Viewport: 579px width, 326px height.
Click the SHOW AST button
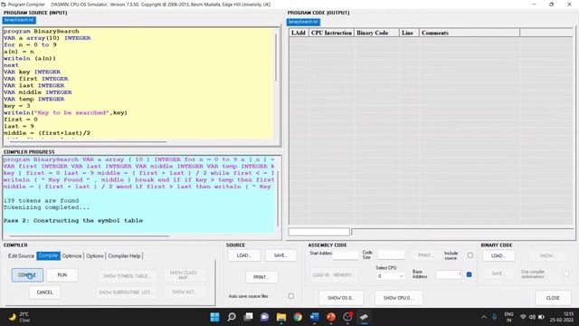[x=184, y=292]
